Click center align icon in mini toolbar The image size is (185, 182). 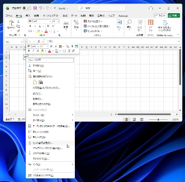(x=38, y=51)
